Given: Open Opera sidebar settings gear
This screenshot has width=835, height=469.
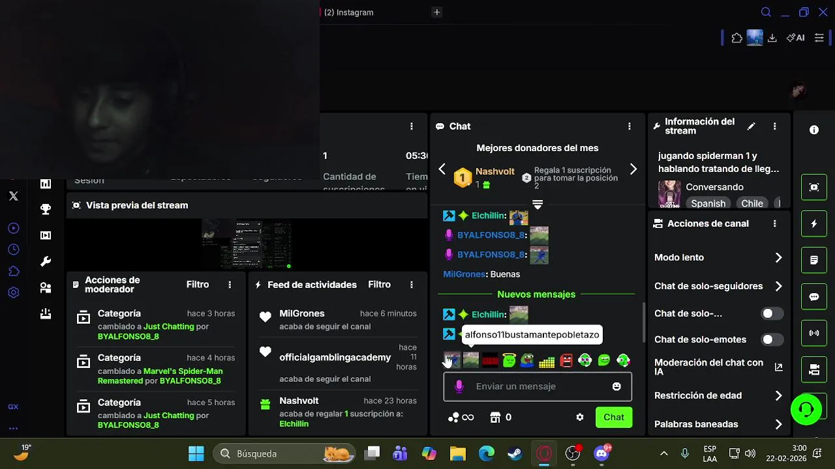Looking at the screenshot, I should click(13, 292).
